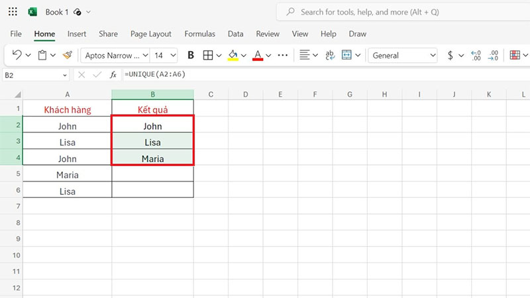Expand the font name dropdown
This screenshot has width=530, height=298.
click(x=113, y=56)
